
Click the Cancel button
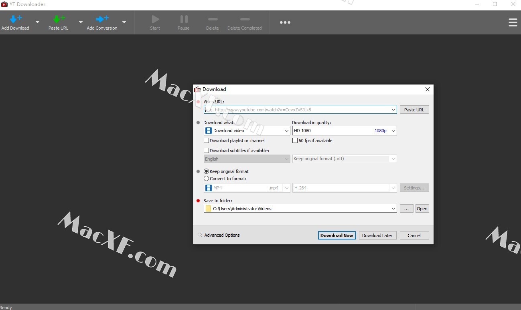pos(414,236)
